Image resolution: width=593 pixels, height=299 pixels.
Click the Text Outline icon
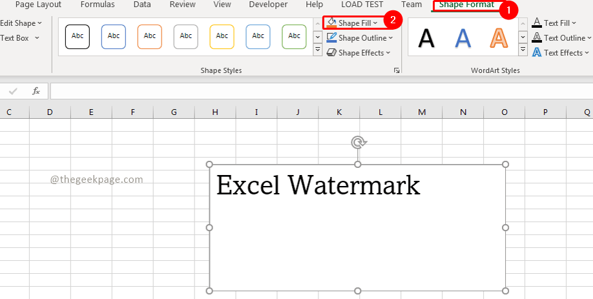[536, 38]
